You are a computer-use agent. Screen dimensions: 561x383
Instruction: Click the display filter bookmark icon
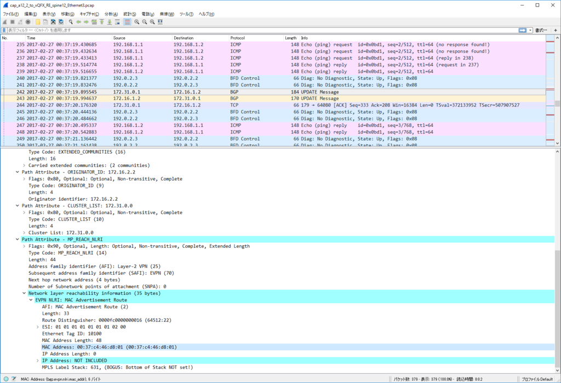pyautogui.click(x=4, y=31)
